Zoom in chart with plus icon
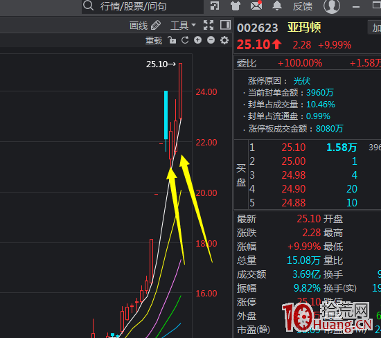The width and height of the screenshot is (381, 338). (x=198, y=40)
